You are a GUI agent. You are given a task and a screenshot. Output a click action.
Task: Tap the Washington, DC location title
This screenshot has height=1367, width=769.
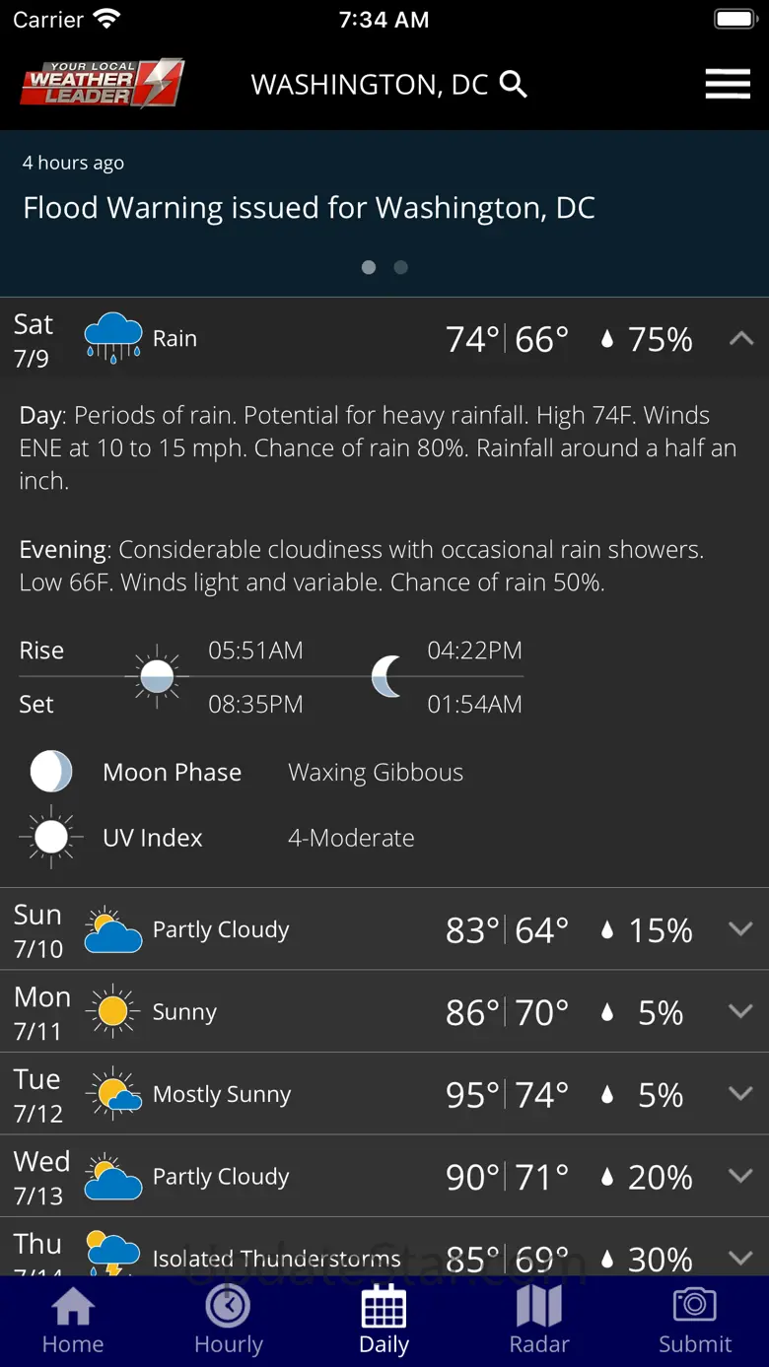(370, 85)
